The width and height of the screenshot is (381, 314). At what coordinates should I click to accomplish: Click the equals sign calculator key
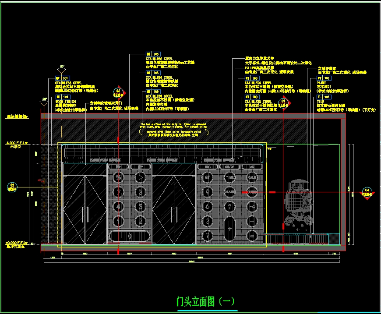(x=252, y=236)
